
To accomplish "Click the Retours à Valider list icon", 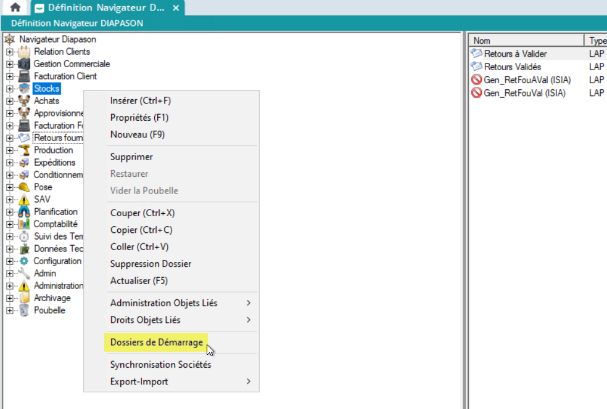I will pyautogui.click(x=476, y=54).
